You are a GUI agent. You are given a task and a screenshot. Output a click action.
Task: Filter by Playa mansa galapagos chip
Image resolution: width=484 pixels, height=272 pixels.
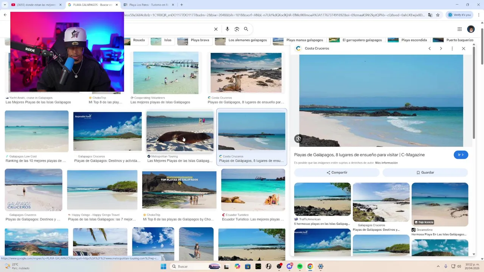pos(299,40)
